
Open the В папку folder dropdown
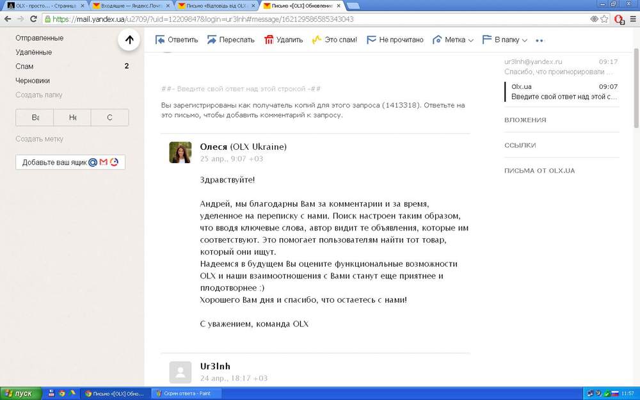505,40
